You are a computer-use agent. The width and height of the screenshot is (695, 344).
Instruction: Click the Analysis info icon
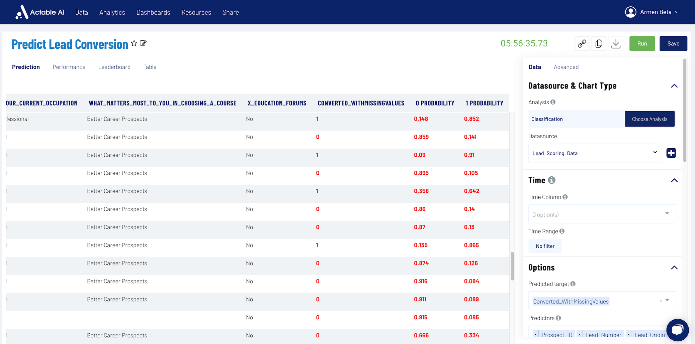click(553, 102)
